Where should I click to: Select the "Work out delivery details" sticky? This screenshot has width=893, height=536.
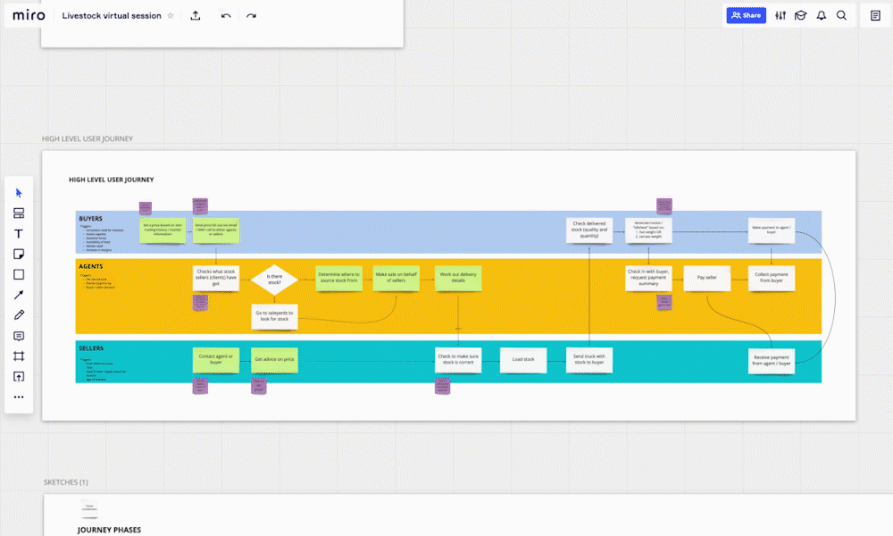[458, 278]
